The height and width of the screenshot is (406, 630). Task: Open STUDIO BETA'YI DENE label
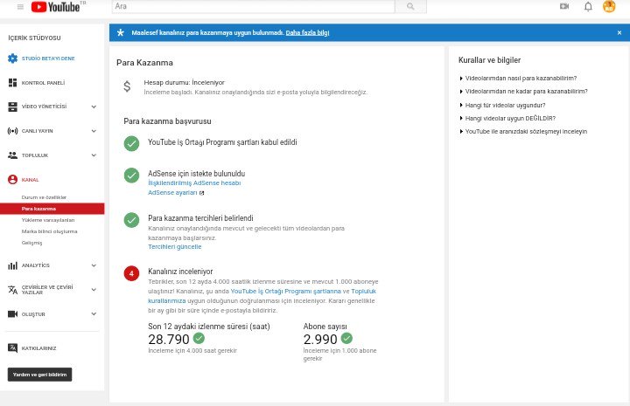coord(48,58)
